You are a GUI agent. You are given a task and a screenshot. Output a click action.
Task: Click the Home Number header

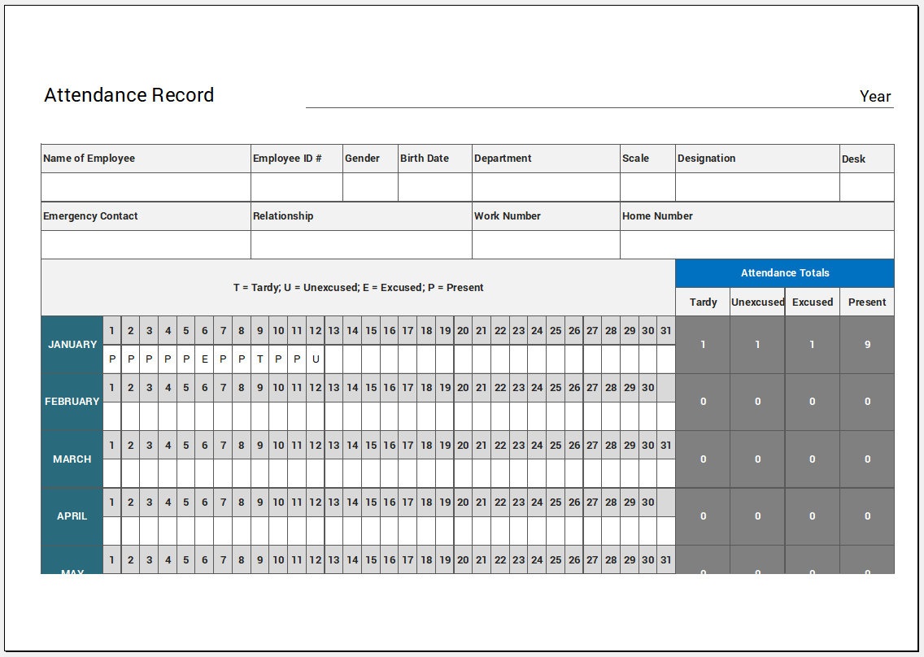pos(756,216)
